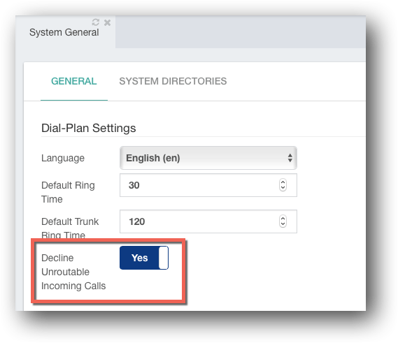398x343 pixels.
Task: Decrease Default Ring Time with down arrow
Action: [x=283, y=188]
